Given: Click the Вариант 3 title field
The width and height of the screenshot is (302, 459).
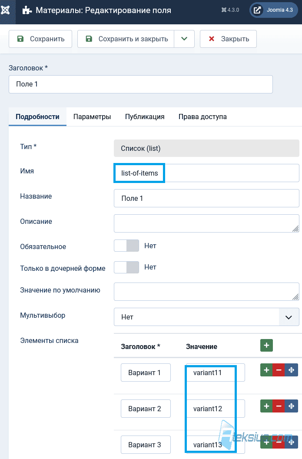Looking at the screenshot, I should pyautogui.click(x=146, y=444).
